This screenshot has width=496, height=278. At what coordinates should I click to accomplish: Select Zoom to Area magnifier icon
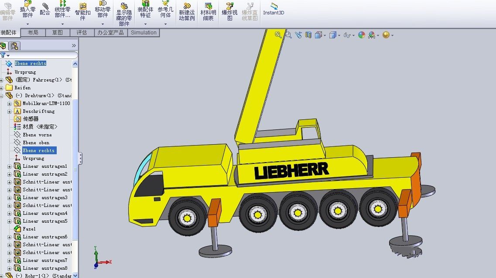(x=288, y=35)
